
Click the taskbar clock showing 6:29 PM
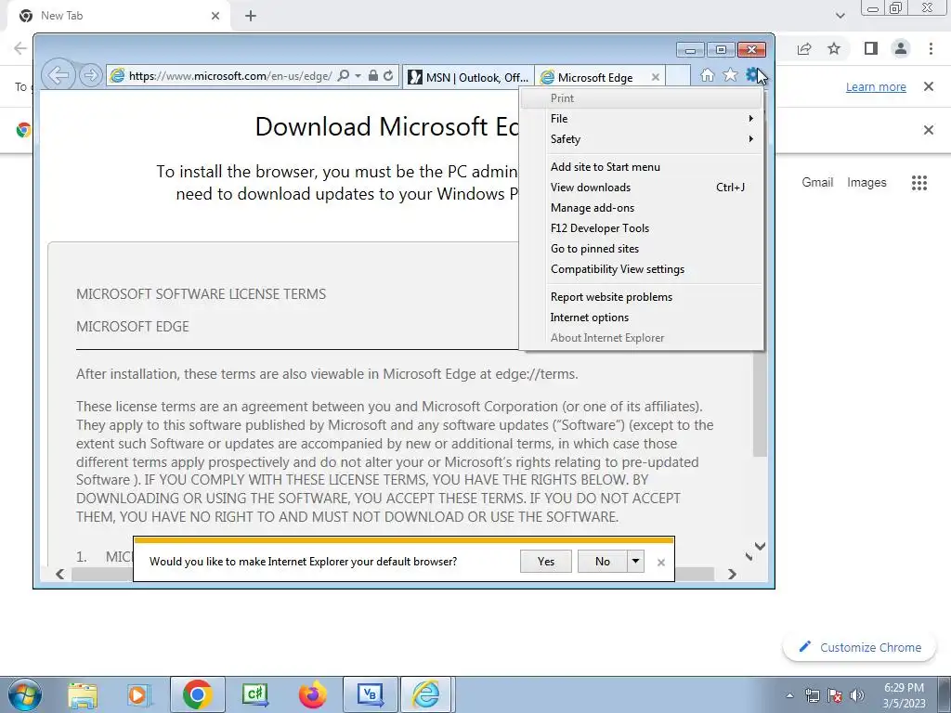pos(904,695)
